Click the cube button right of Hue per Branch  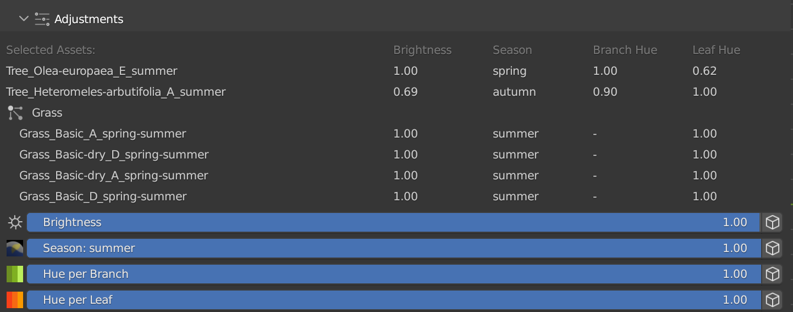pos(773,274)
